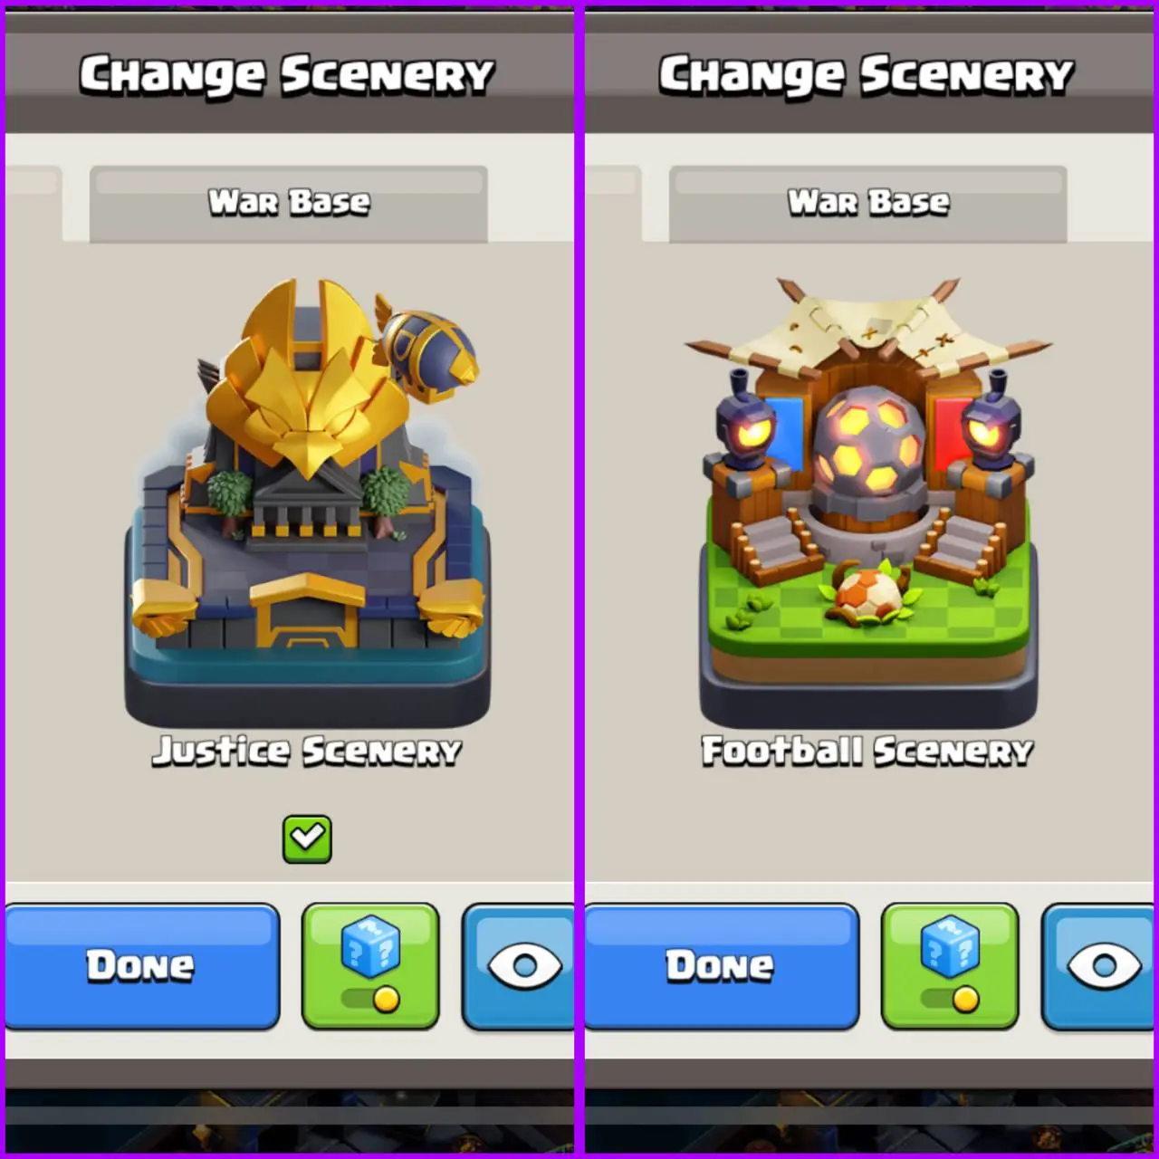Select the Football Scenery thumbnail
This screenshot has height=1159, width=1159.
tap(868, 503)
